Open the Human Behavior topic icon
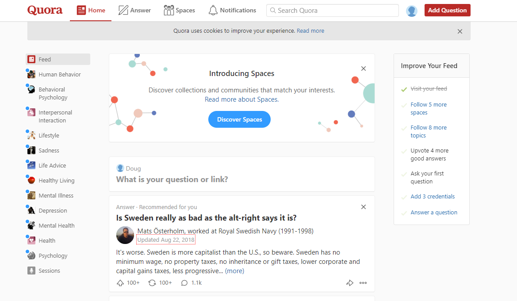Viewport: 517px width, 301px height. coord(31,75)
